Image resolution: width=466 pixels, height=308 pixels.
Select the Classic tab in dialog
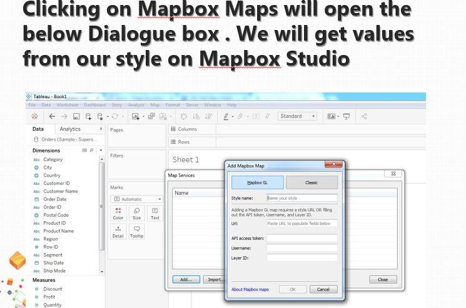coord(312,182)
